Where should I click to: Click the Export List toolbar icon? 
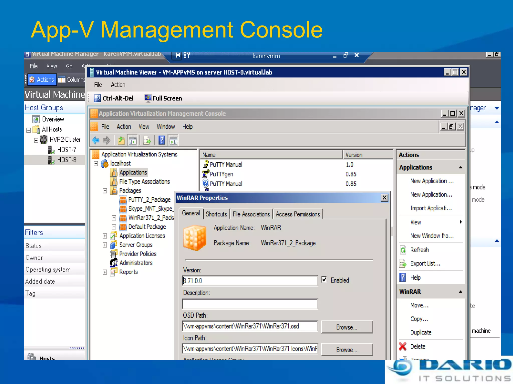[x=147, y=140]
